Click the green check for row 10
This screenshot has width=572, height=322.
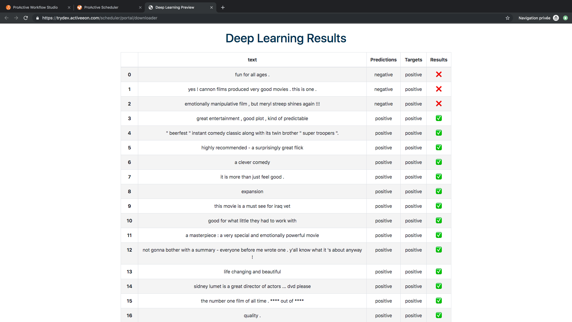pyautogui.click(x=439, y=221)
